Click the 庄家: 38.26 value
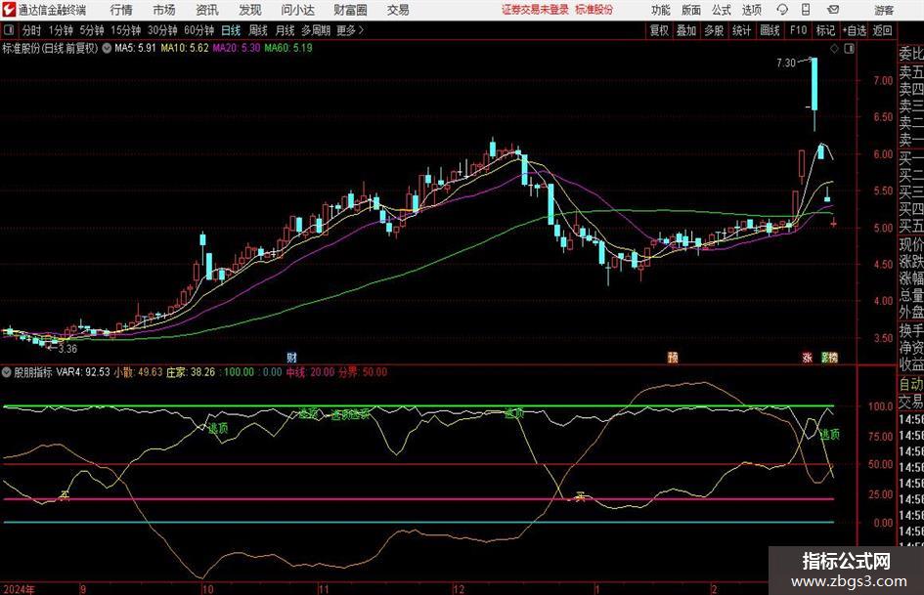This screenshot has height=595, width=924. click(191, 372)
